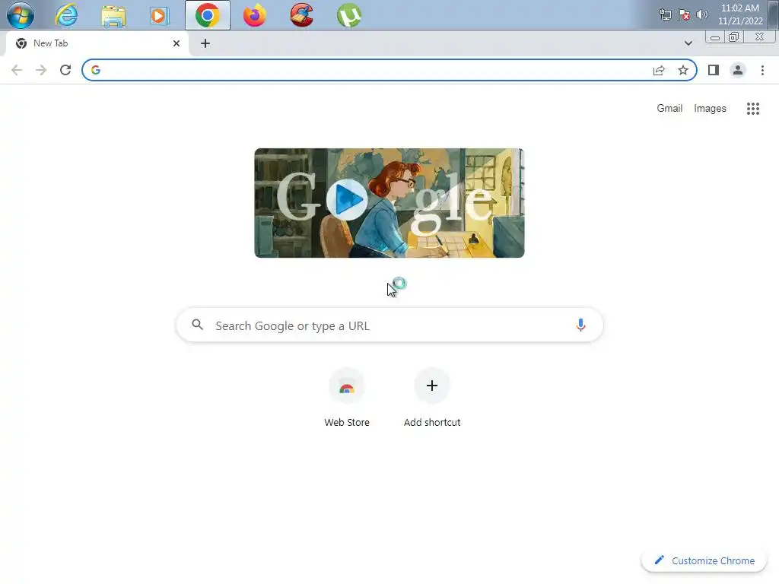
Task: Close the New Tab tab
Action: [x=176, y=43]
